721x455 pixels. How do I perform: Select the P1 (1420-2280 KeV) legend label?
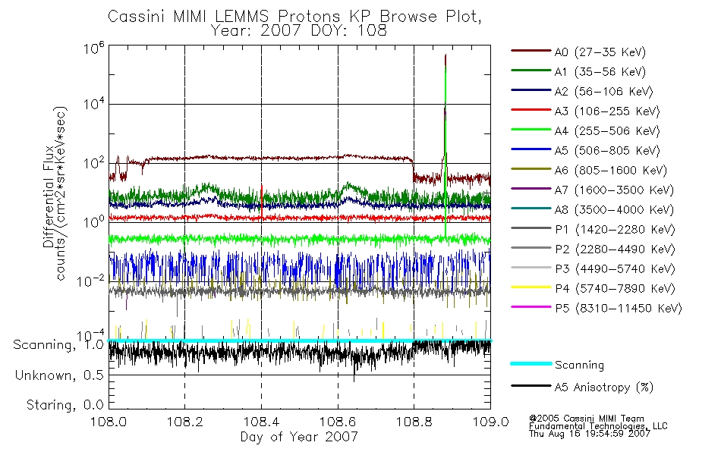[615, 229]
